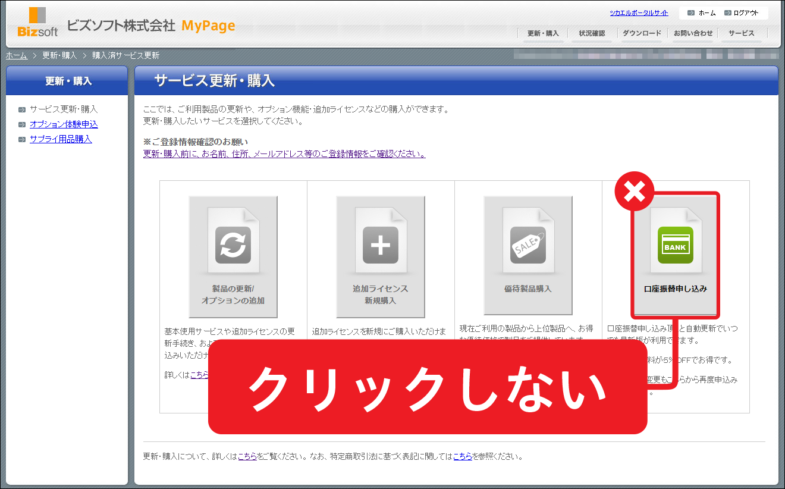Open オプション体験申込 sidebar link

point(64,124)
